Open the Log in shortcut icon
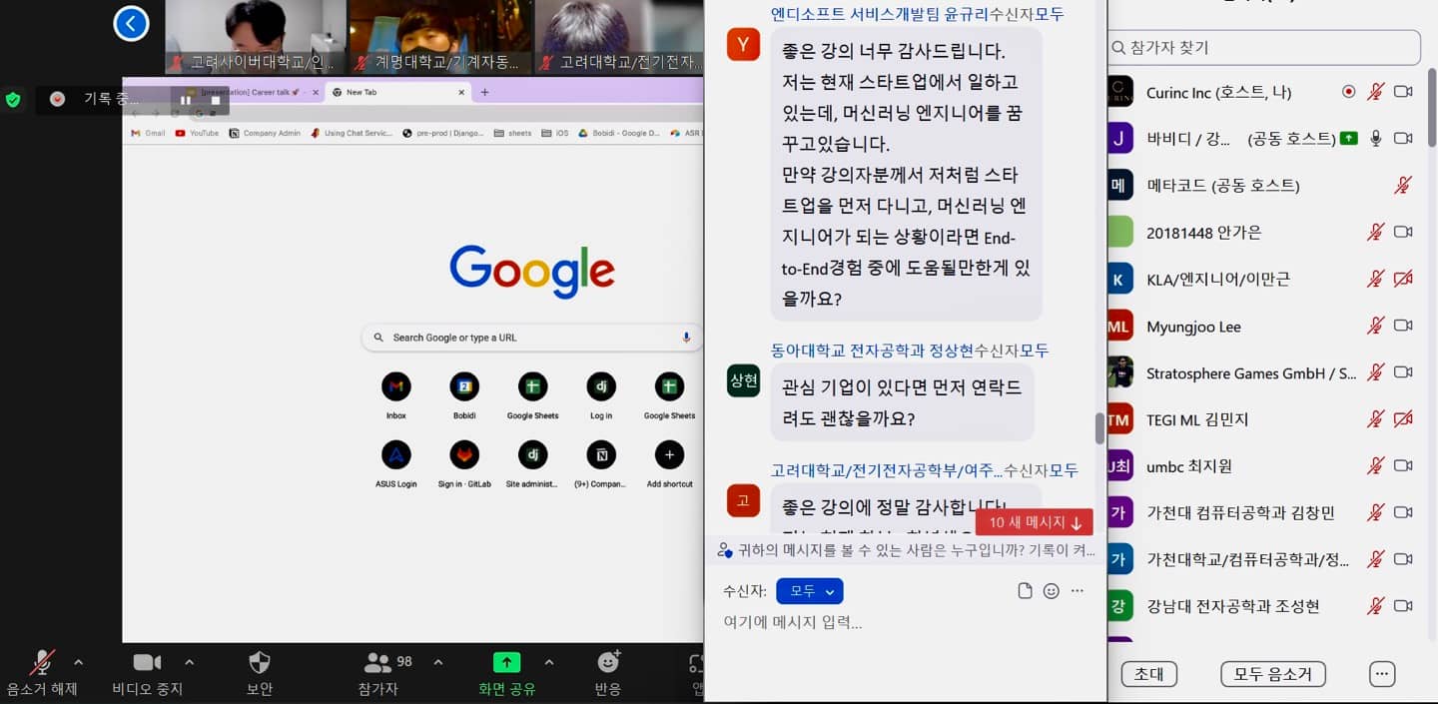This screenshot has height=704, width=1438. coord(601,385)
